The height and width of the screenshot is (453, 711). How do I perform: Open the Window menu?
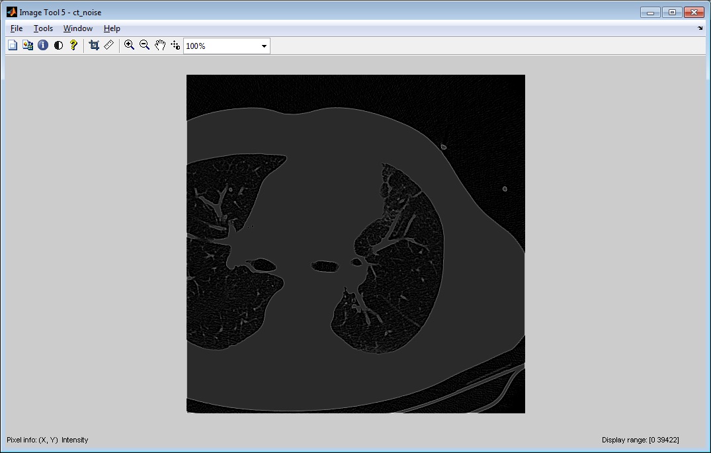tap(77, 28)
